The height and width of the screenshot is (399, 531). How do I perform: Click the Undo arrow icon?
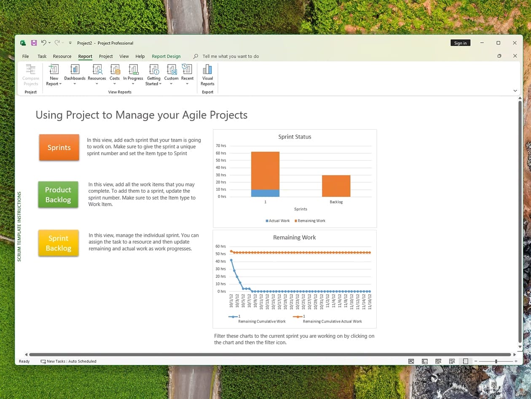[x=43, y=43]
